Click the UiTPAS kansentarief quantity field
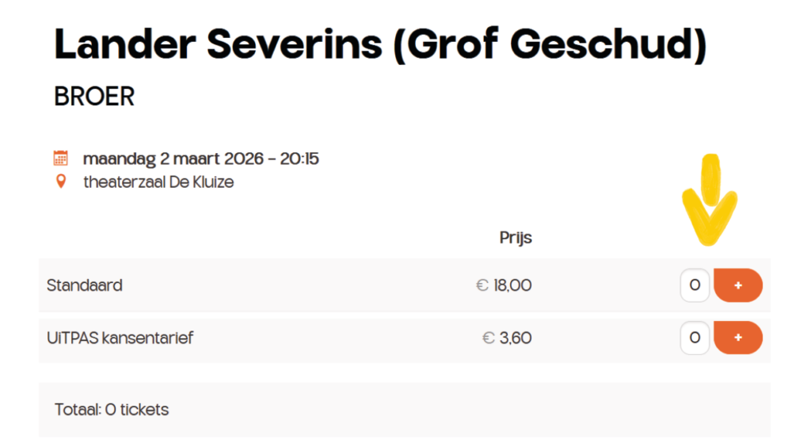 click(695, 338)
